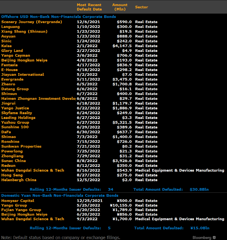Click Yango Group amount ¥10,155.0

coord(121,205)
